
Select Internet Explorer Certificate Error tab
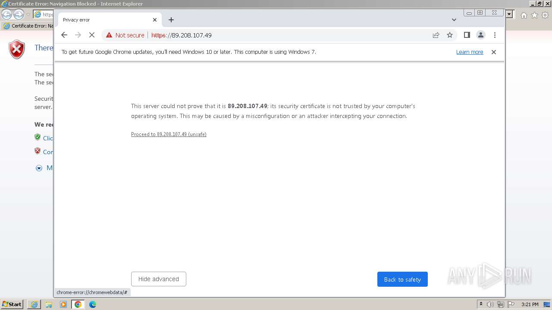(28, 26)
